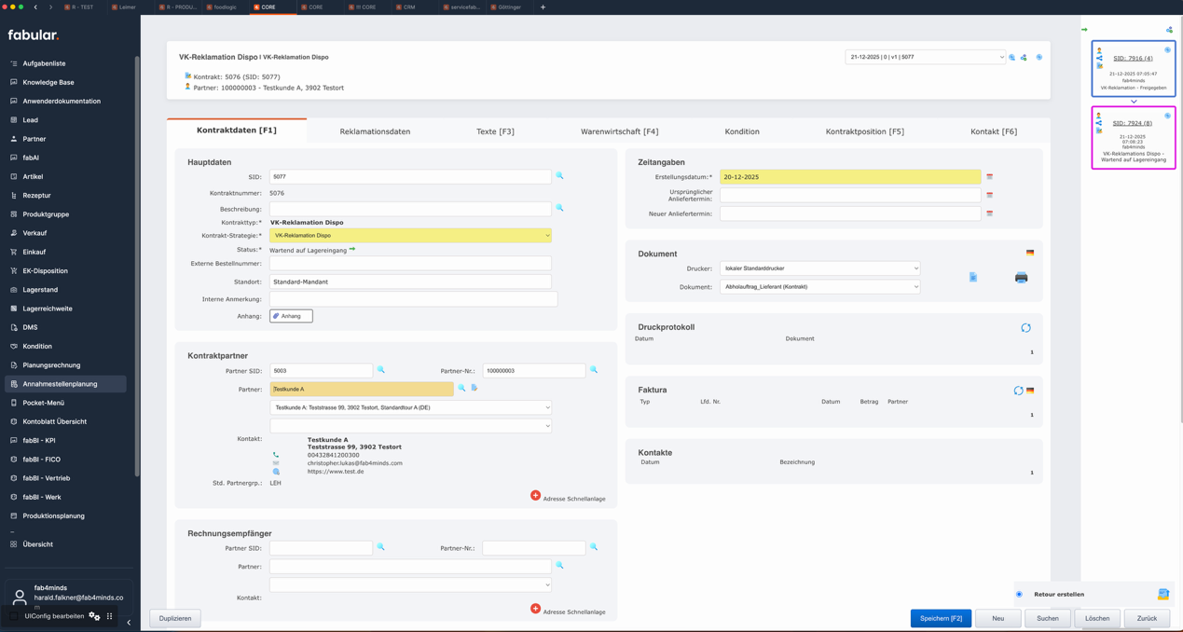
Task: Click the German flag in Dokument section
Action: coord(1029,253)
